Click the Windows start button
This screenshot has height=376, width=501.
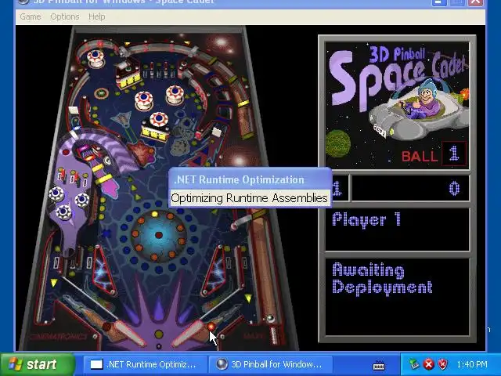[x=38, y=364]
